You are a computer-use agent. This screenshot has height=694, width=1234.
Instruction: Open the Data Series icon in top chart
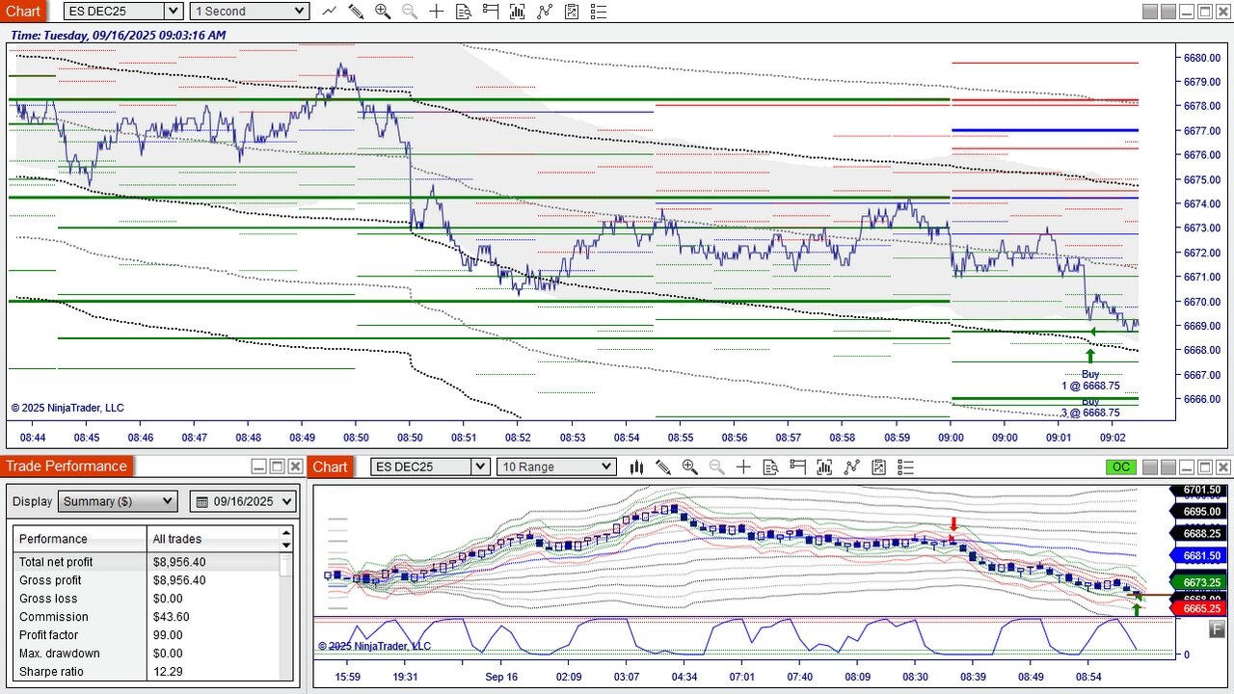click(x=518, y=12)
